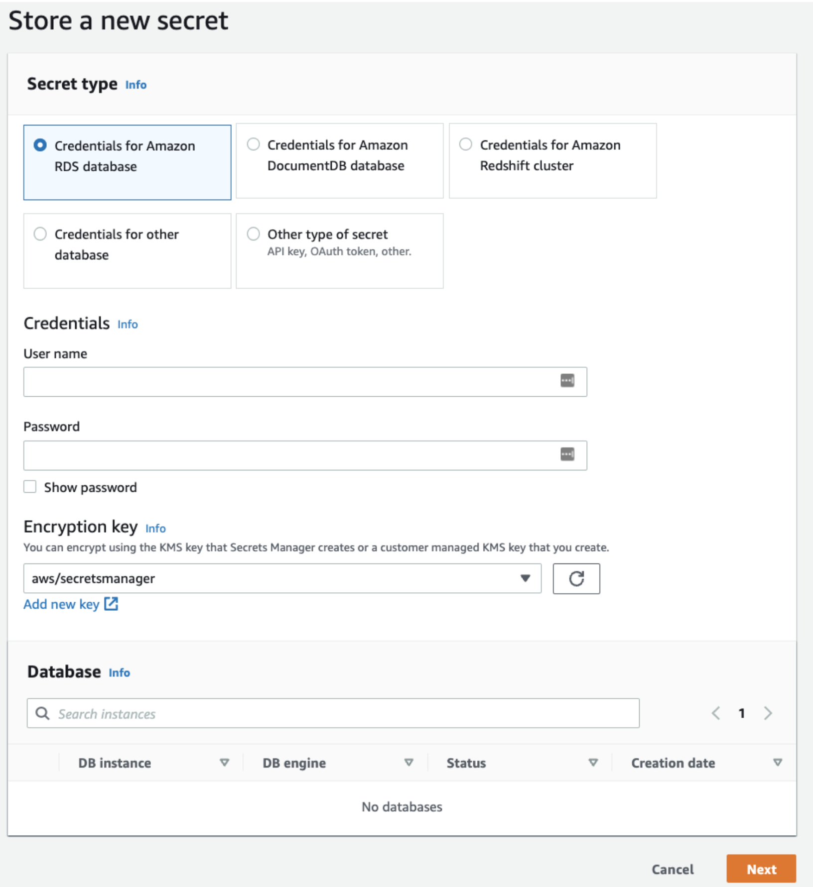
Task: Click 'API key, OAuth token, other.' description
Action: pyautogui.click(x=339, y=251)
